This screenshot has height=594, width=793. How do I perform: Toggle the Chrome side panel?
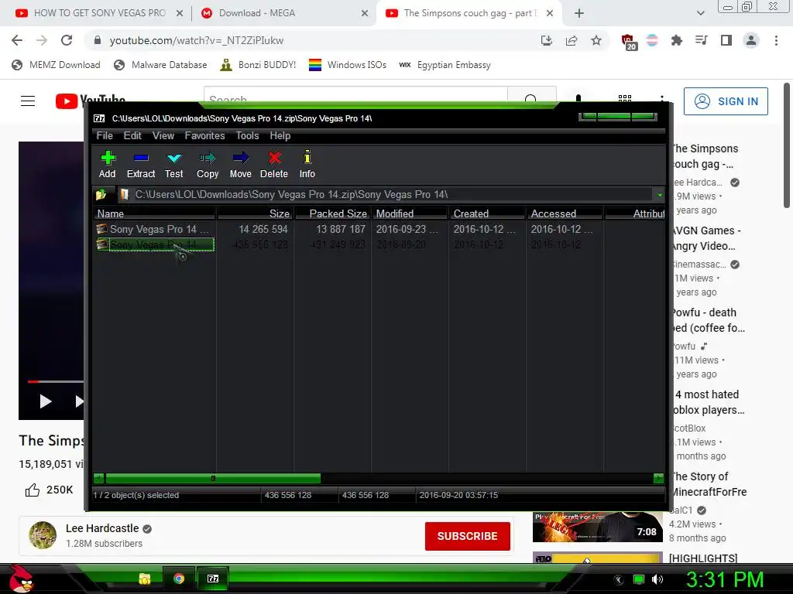tap(726, 40)
